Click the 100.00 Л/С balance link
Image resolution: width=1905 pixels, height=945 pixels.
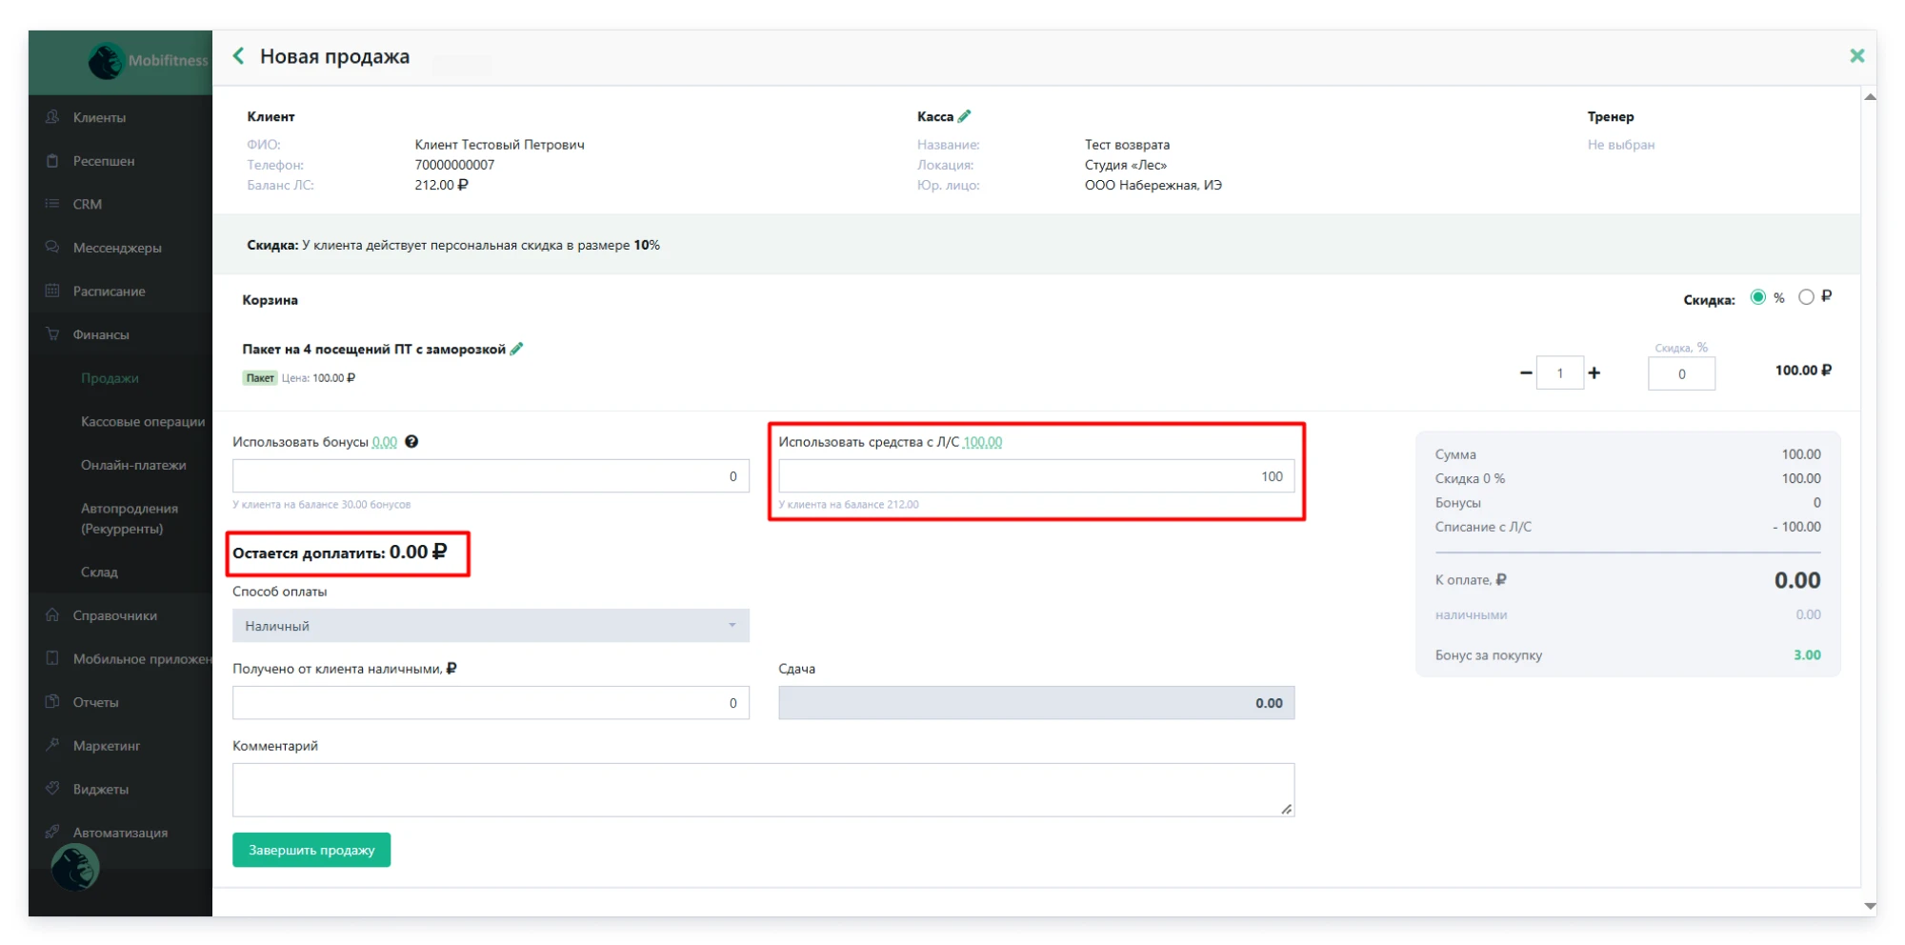click(x=982, y=442)
